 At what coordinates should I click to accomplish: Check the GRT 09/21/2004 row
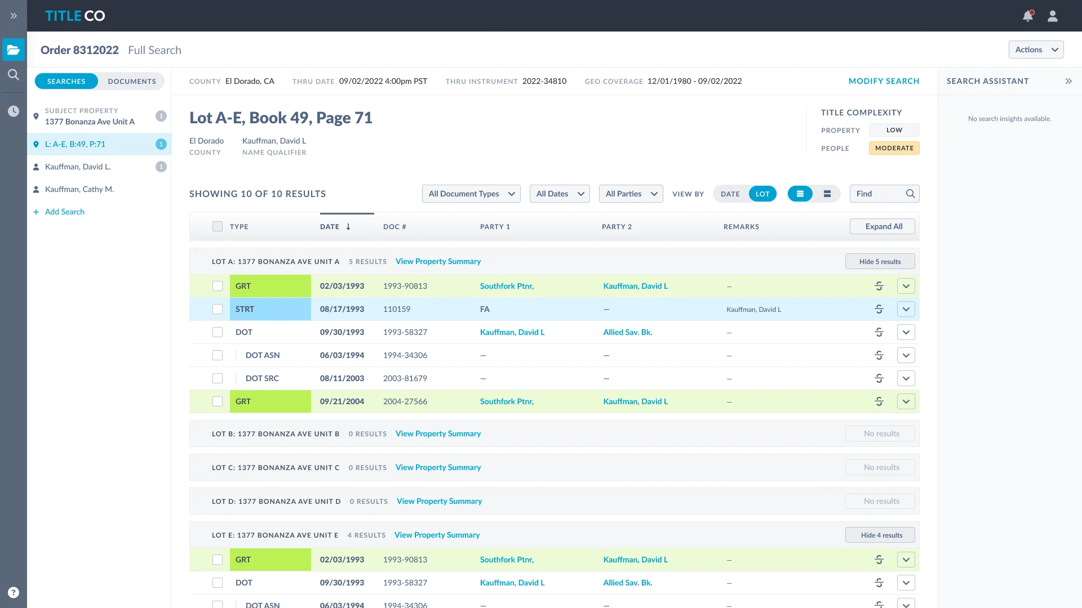coord(218,401)
